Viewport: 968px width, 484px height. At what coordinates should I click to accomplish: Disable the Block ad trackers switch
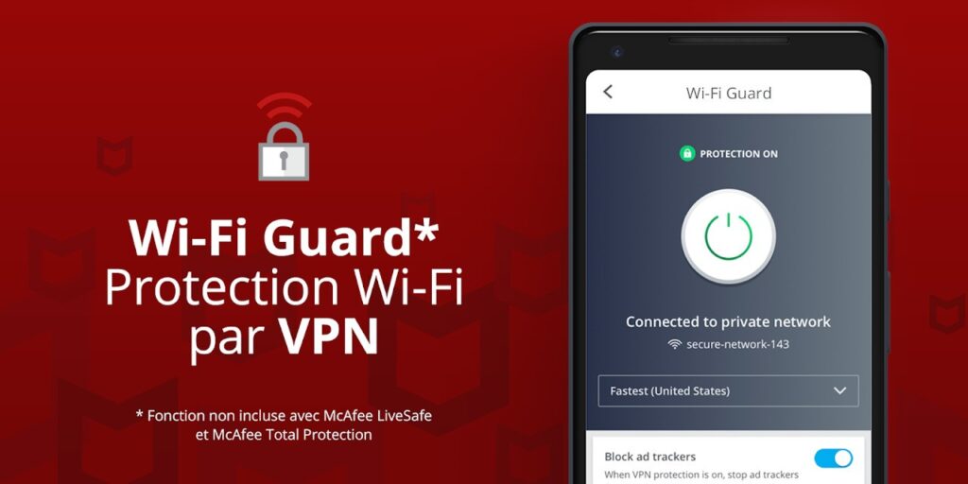tap(834, 458)
